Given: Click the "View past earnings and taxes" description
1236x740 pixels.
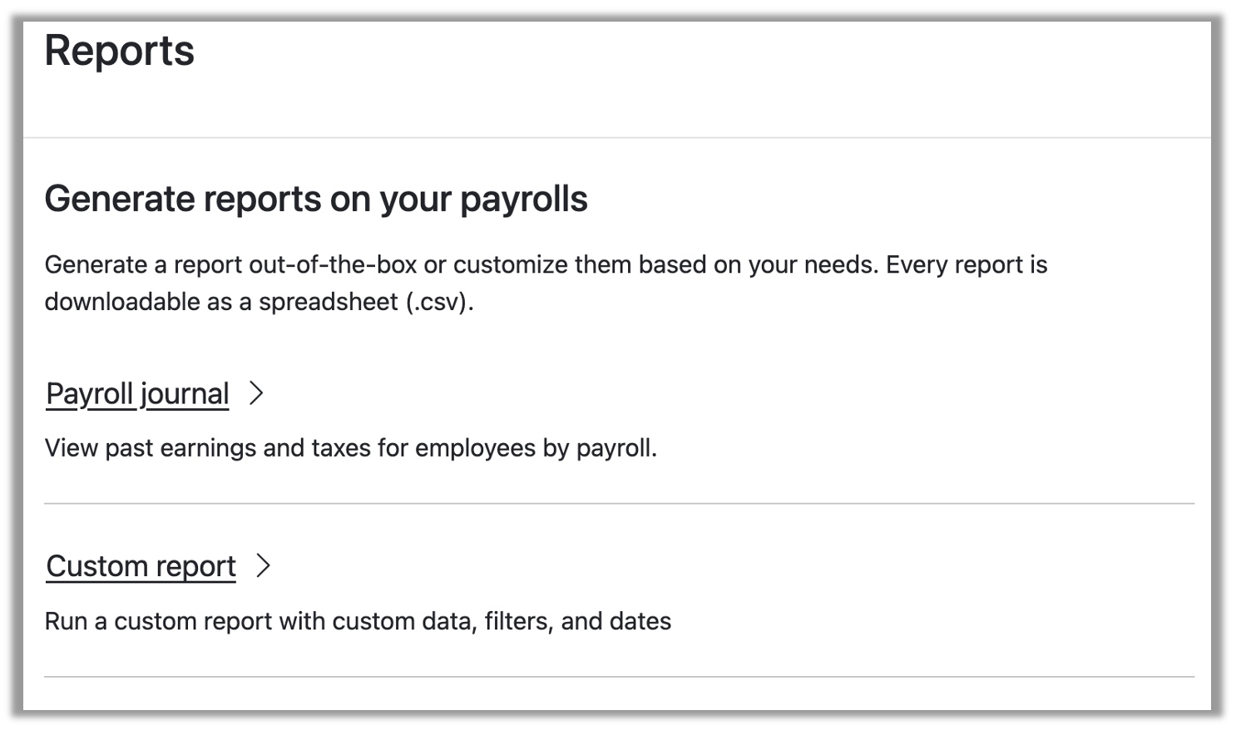Looking at the screenshot, I should pyautogui.click(x=350, y=448).
